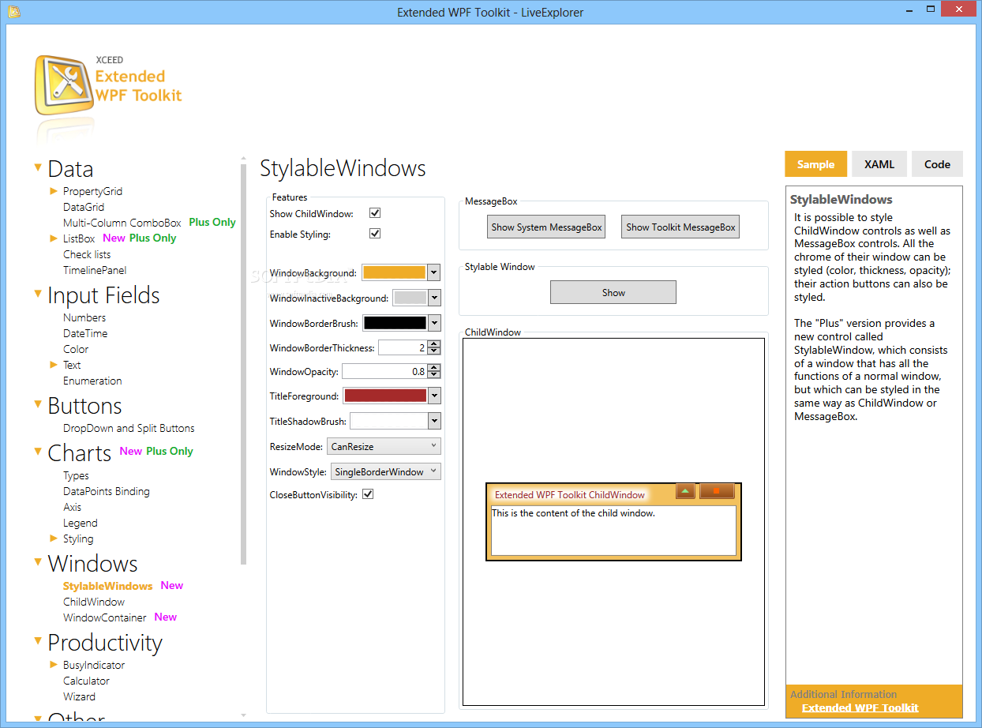The height and width of the screenshot is (728, 982).
Task: Uncheck the Show ChildWindow checkbox
Action: click(375, 213)
